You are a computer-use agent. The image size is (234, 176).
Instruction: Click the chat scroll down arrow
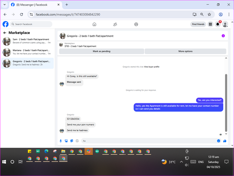coord(226,134)
